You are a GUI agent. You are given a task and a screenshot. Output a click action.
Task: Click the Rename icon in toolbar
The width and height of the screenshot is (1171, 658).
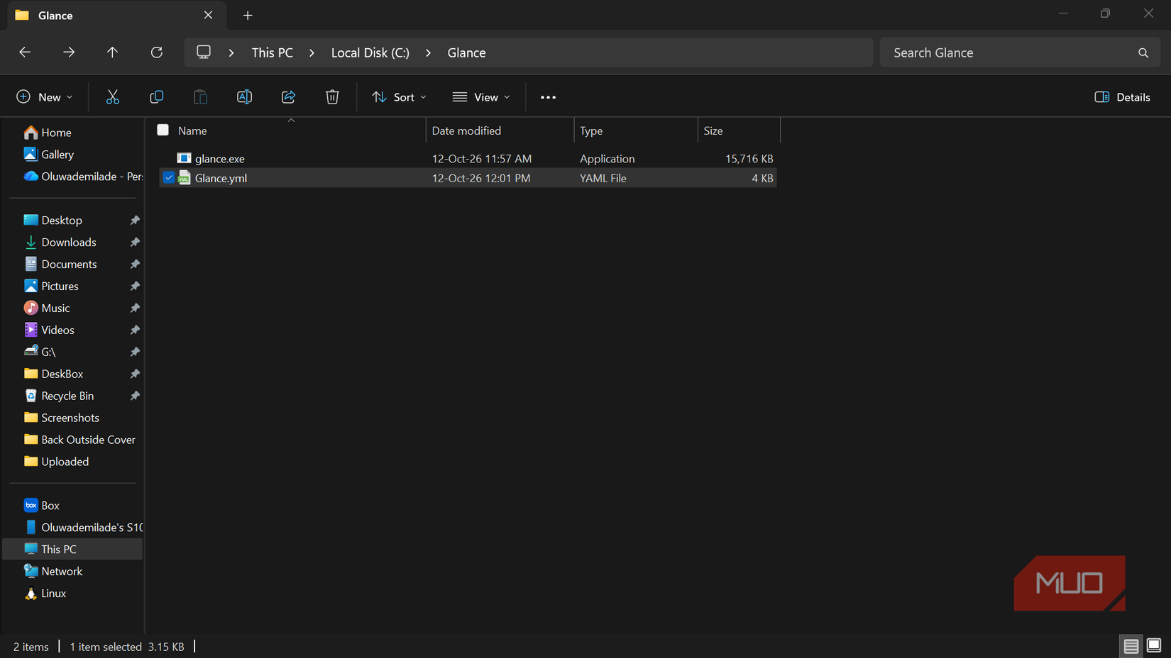(x=244, y=97)
